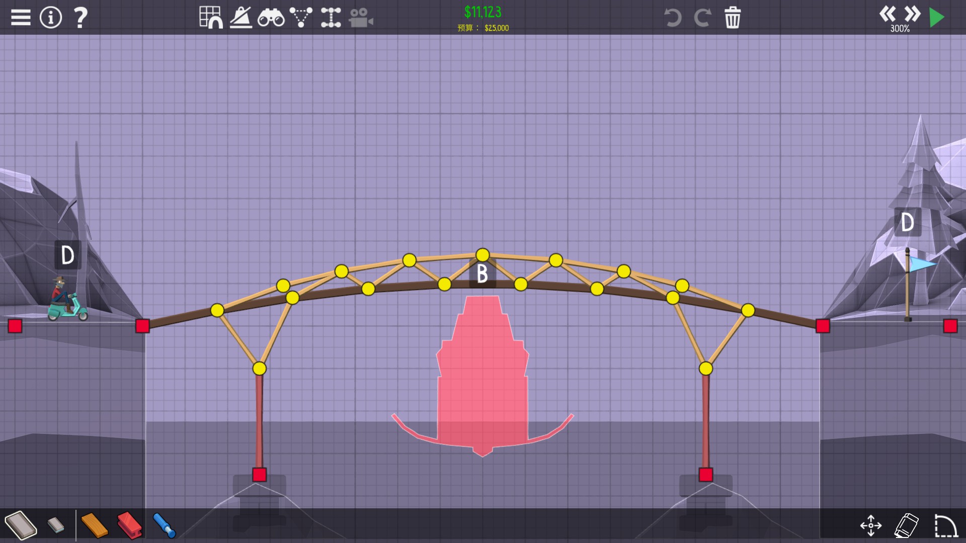Viewport: 966px width, 543px height.
Task: Click the level info icon
Action: click(51, 18)
